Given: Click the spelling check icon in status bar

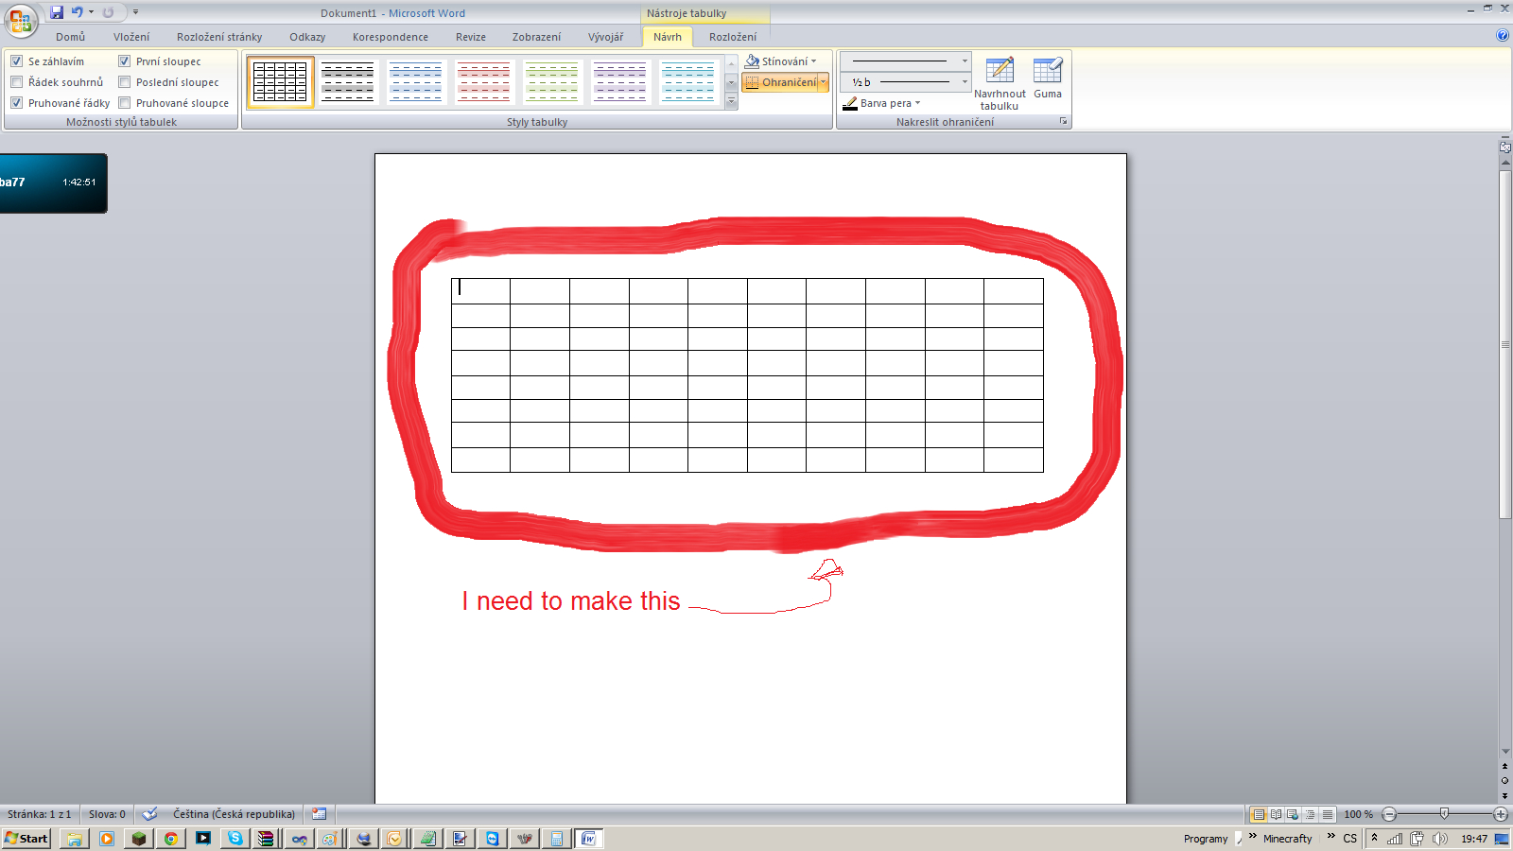Looking at the screenshot, I should point(148,813).
